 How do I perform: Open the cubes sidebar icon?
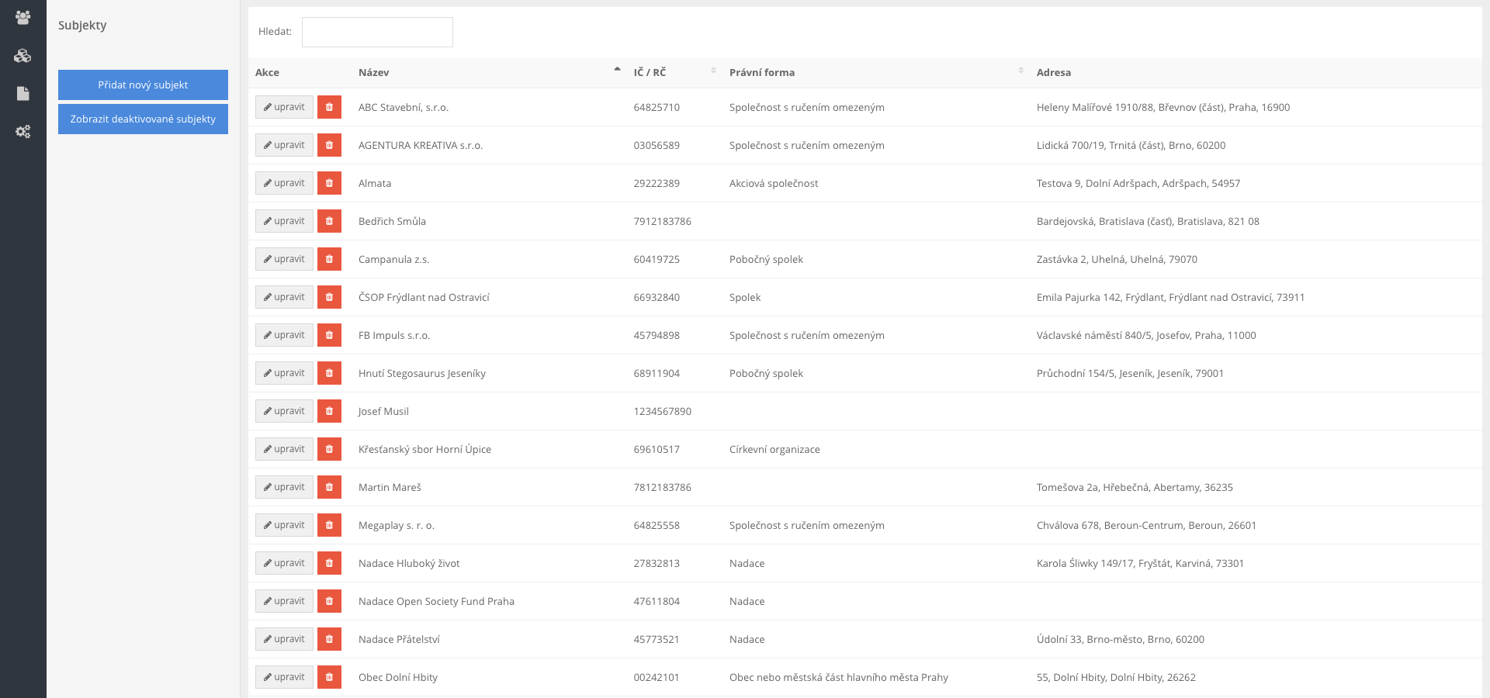click(23, 55)
